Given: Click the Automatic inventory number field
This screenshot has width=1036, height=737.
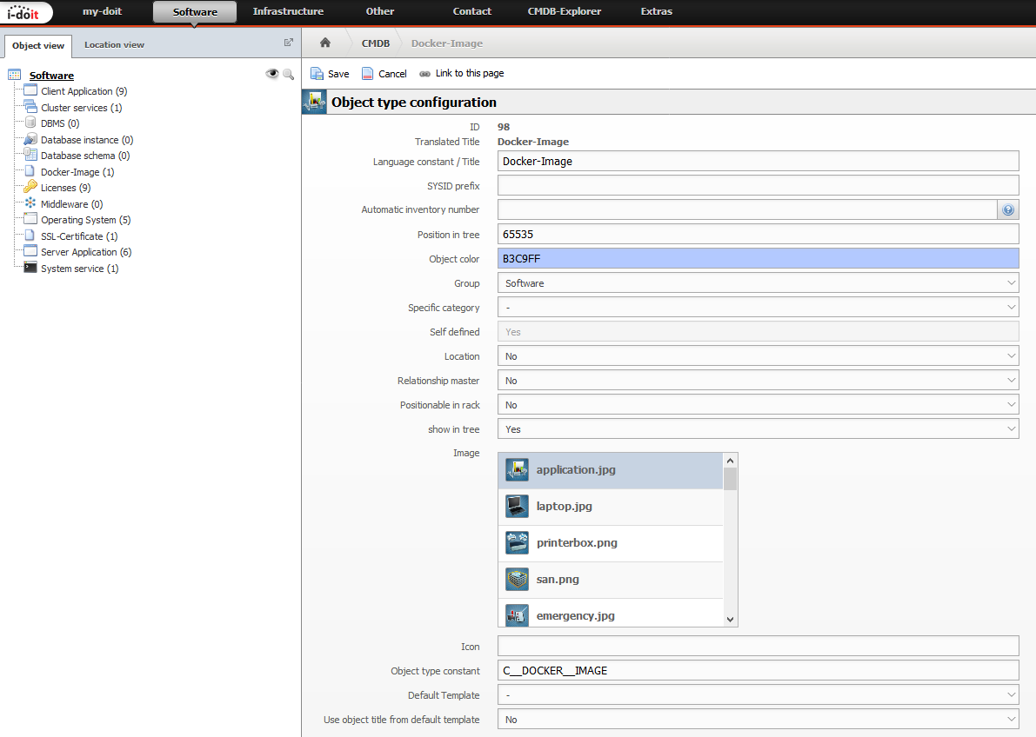Looking at the screenshot, I should click(x=747, y=210).
